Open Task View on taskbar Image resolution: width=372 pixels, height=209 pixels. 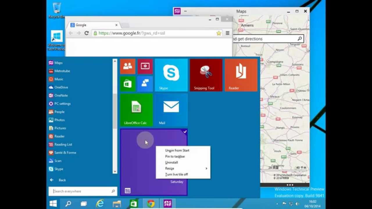84,204
